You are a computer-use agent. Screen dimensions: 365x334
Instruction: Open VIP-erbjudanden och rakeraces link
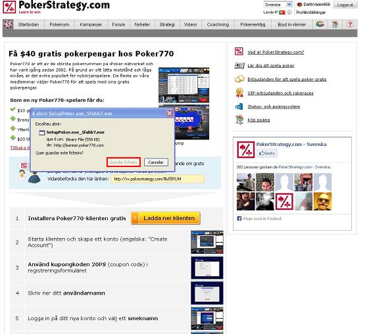click(x=280, y=93)
